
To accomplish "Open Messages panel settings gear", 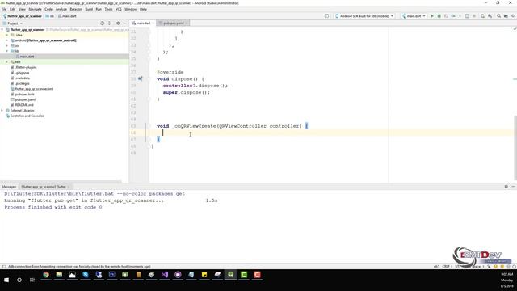I will [506, 187].
